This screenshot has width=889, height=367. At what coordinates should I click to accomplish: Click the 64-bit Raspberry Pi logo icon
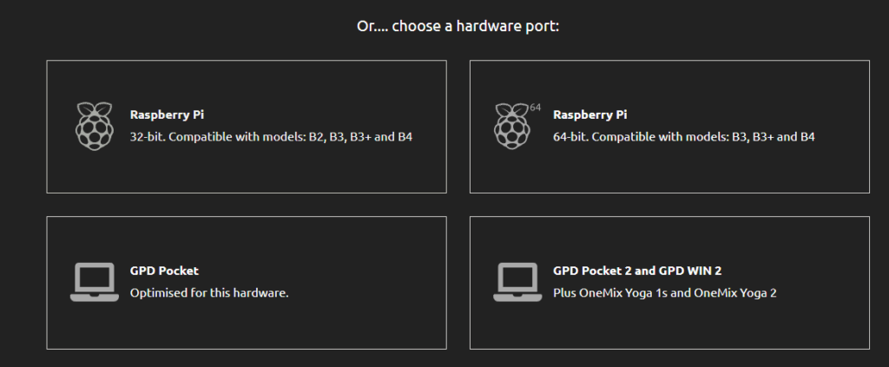click(x=512, y=127)
